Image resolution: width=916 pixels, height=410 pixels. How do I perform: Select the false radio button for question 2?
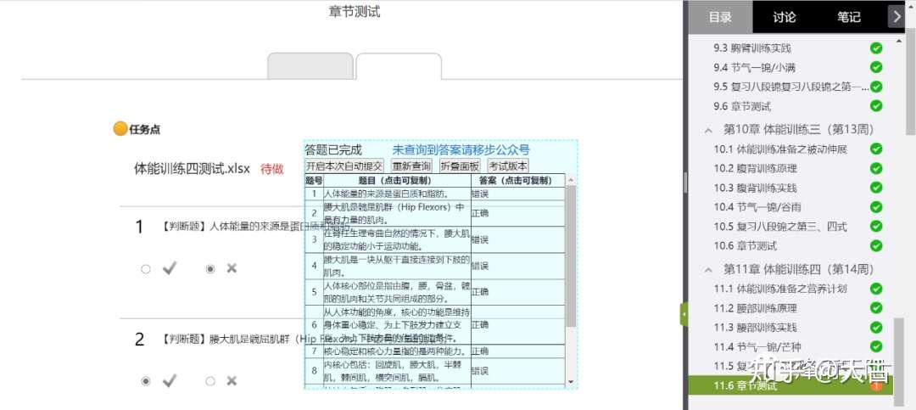pos(210,381)
